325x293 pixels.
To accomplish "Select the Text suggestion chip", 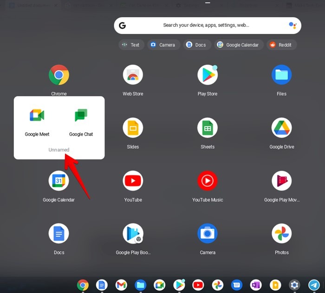I will [x=131, y=45].
